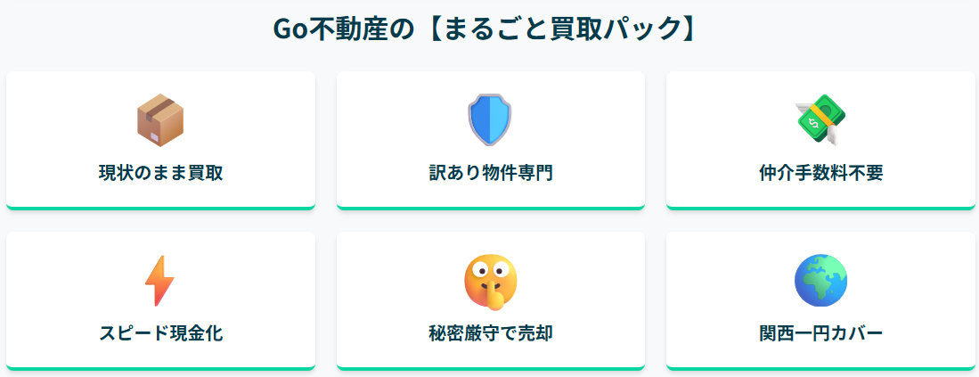The height and width of the screenshot is (377, 979).
Task: Select the 訳あり物件専門 label
Action: pos(490,173)
